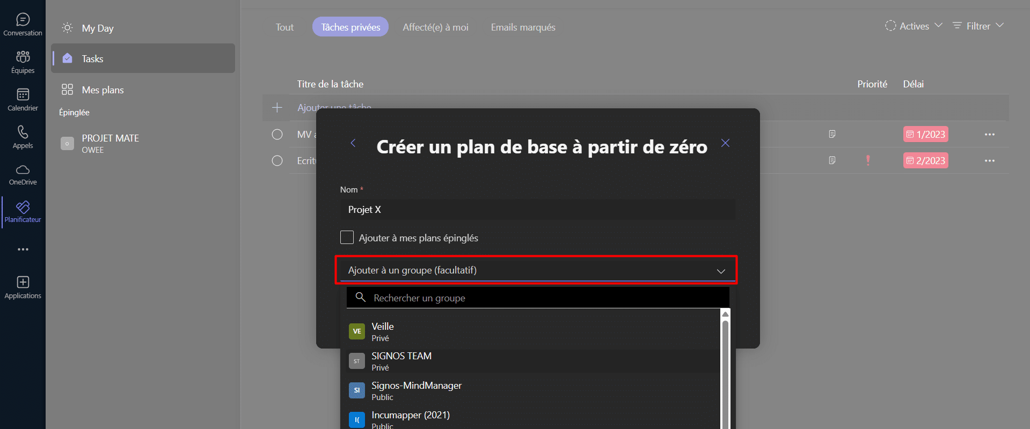
Task: Select the SIGNOS TEAM group
Action: (x=401, y=361)
